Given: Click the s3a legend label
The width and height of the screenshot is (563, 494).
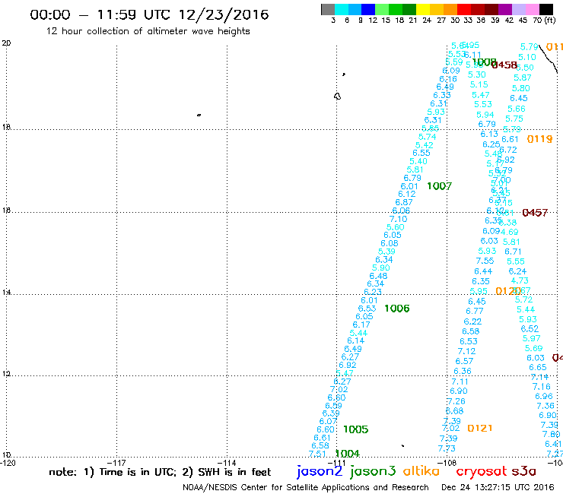Looking at the screenshot, I should (523, 471).
